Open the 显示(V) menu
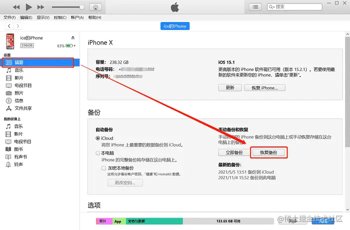 tap(43, 17)
